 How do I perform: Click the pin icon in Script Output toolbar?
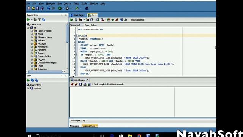click(72, 84)
